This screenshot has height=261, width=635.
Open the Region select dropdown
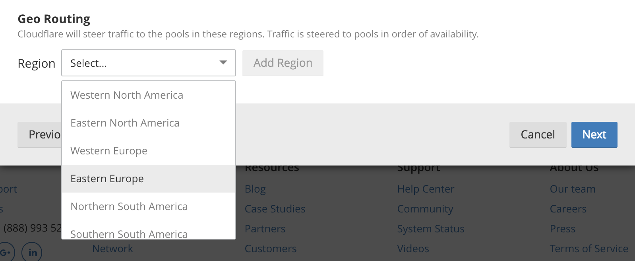click(x=143, y=63)
